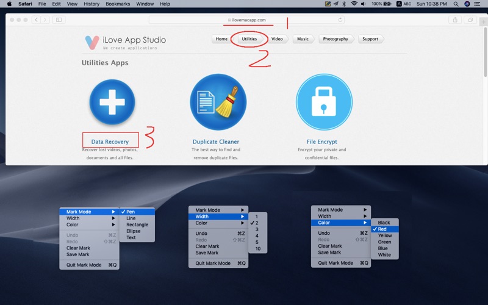Open the Bookmarks menu
Screen dimensions: 488x305
[x=118, y=4]
